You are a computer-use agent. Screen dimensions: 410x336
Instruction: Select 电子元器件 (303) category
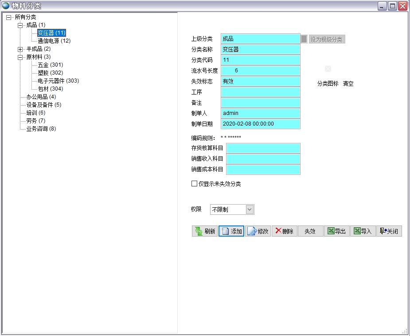58,81
